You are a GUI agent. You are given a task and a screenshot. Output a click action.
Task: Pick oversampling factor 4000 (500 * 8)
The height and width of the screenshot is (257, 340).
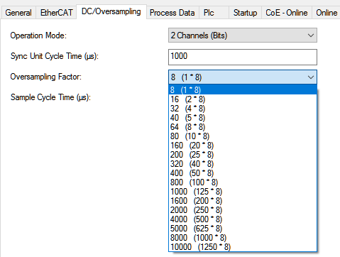pos(243,219)
